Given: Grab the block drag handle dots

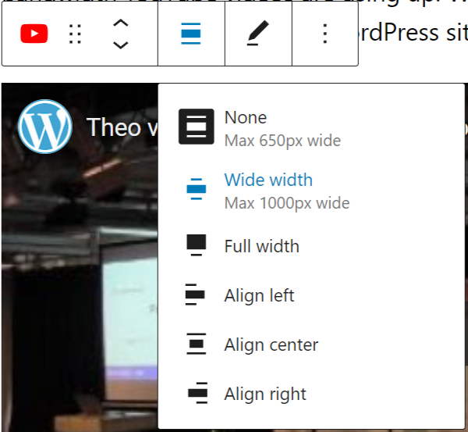Looking at the screenshot, I should coord(75,34).
